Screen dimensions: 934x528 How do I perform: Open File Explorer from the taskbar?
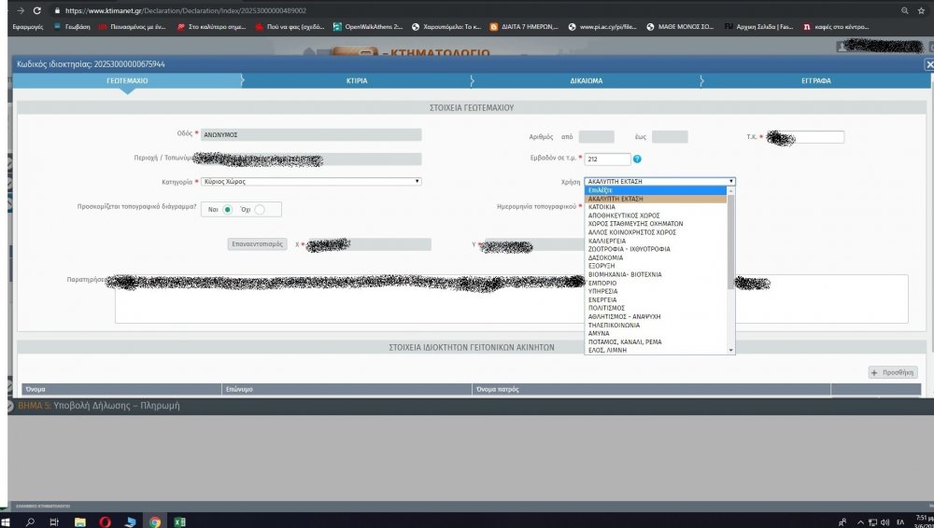(80, 521)
